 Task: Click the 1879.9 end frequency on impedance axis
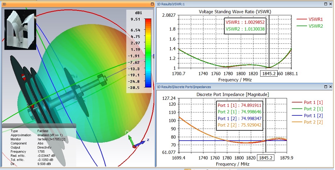pos(287,158)
